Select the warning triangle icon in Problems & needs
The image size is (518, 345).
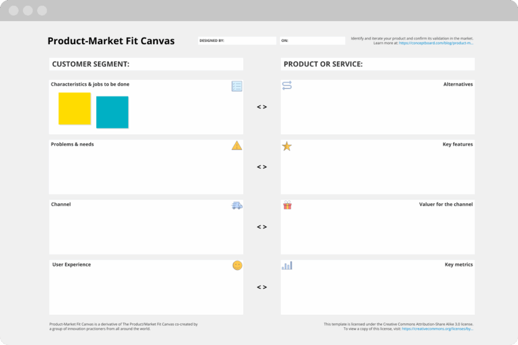[x=237, y=146]
